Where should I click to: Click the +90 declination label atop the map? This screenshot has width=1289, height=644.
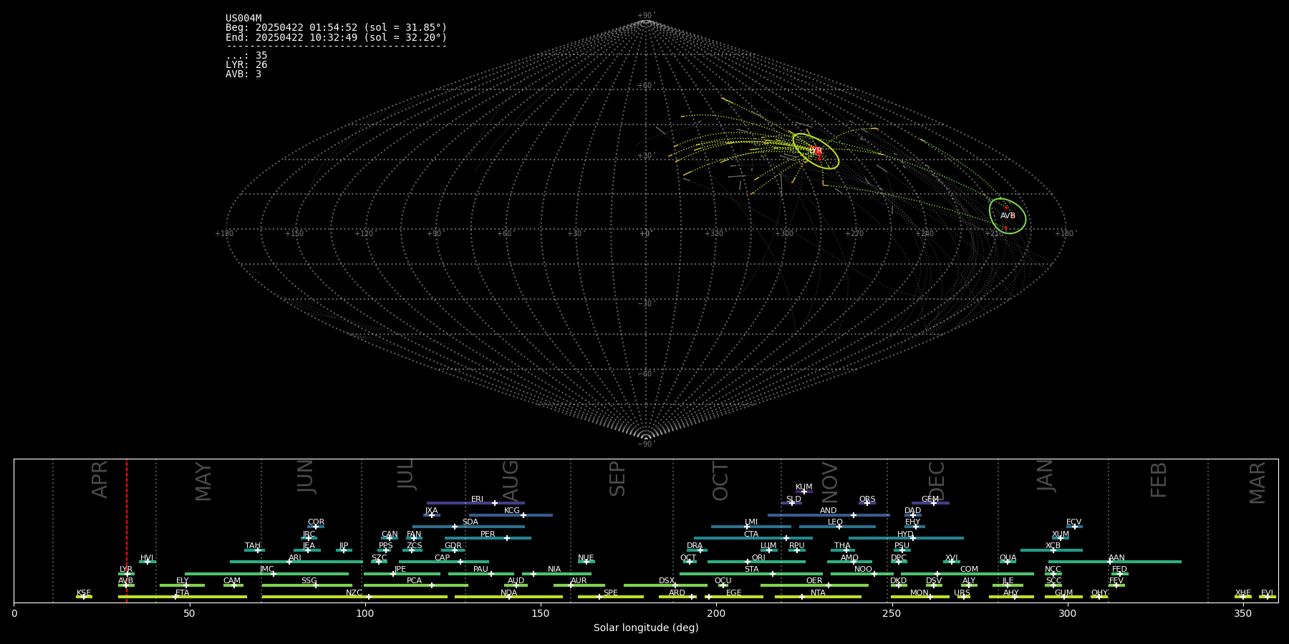[x=645, y=16]
